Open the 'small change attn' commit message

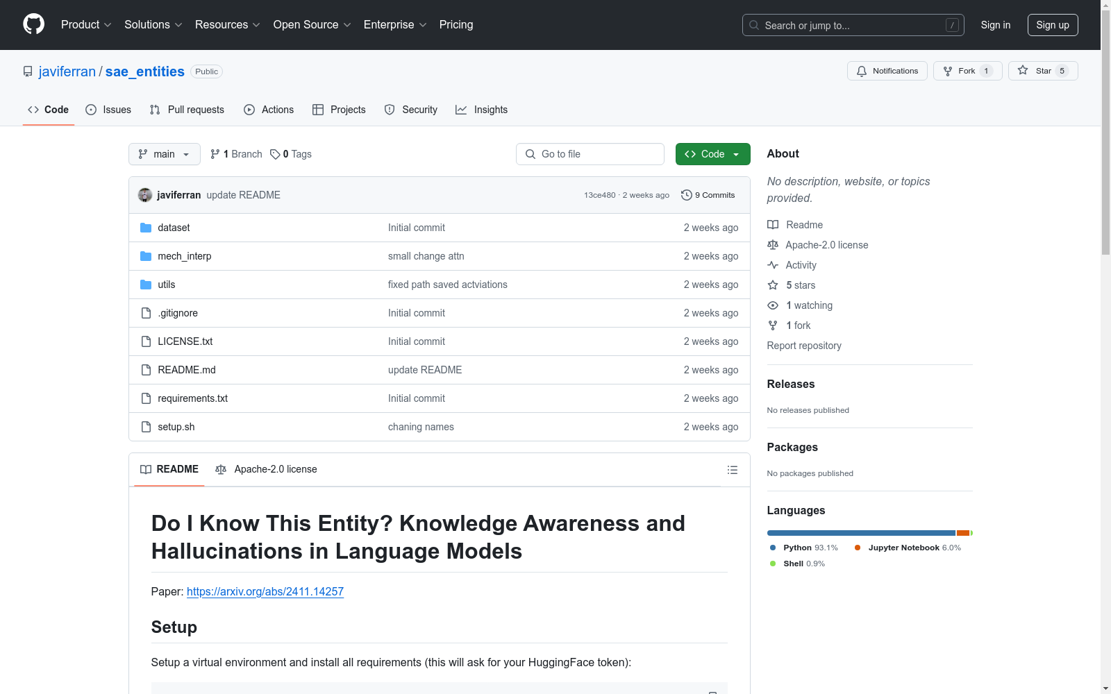426,256
